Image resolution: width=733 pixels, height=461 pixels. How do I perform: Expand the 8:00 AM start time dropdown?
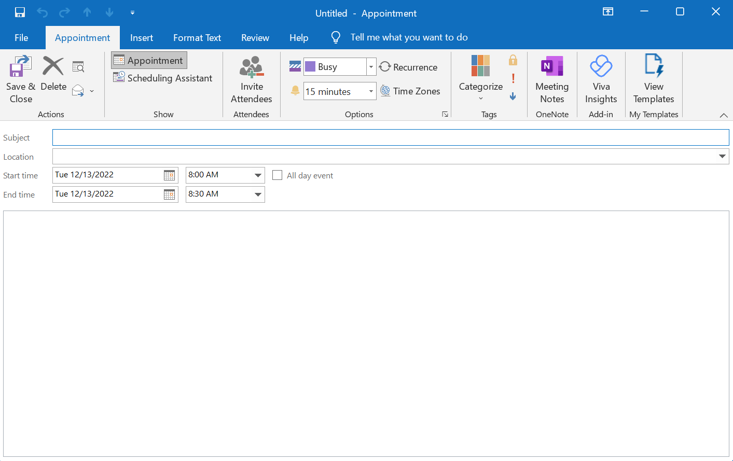tap(258, 175)
